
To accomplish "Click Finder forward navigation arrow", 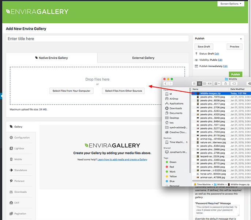I will [x=171, y=84].
